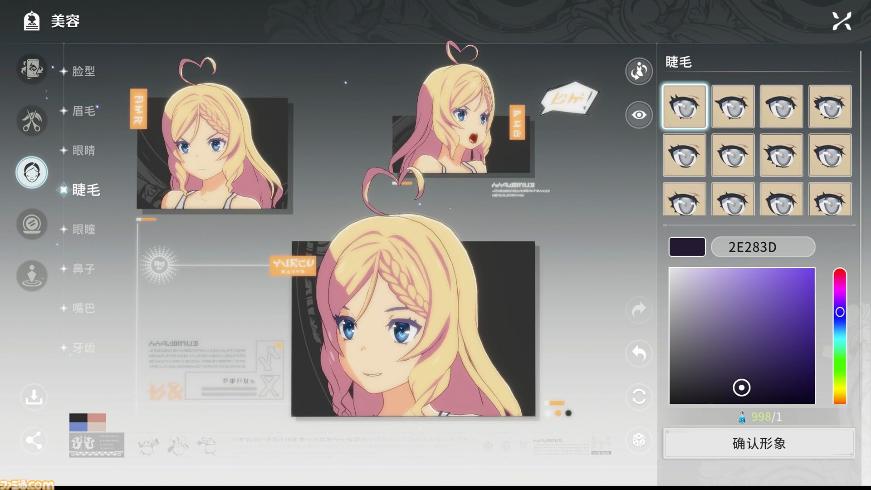Open the card appearance category icon
Image resolution: width=871 pixels, height=490 pixels.
32,69
